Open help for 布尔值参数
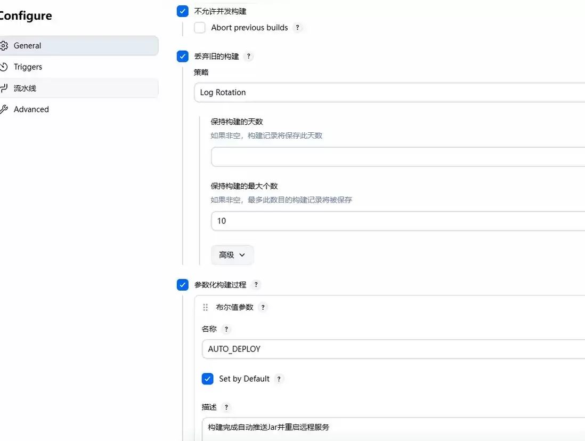 click(x=263, y=307)
